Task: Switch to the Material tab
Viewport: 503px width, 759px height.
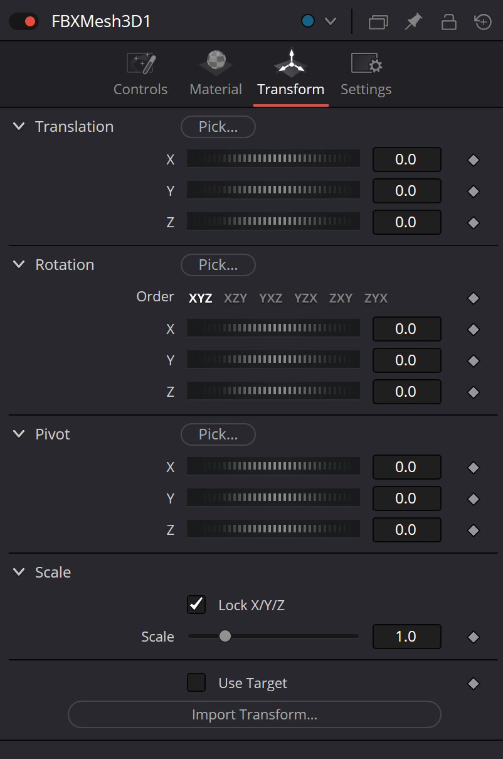Action: pos(216,75)
